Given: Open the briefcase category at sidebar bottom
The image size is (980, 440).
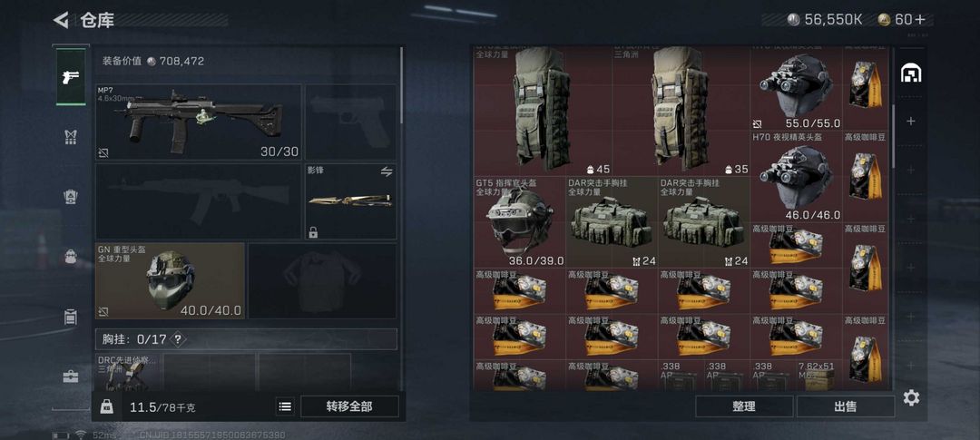Looking at the screenshot, I should pyautogui.click(x=71, y=376).
